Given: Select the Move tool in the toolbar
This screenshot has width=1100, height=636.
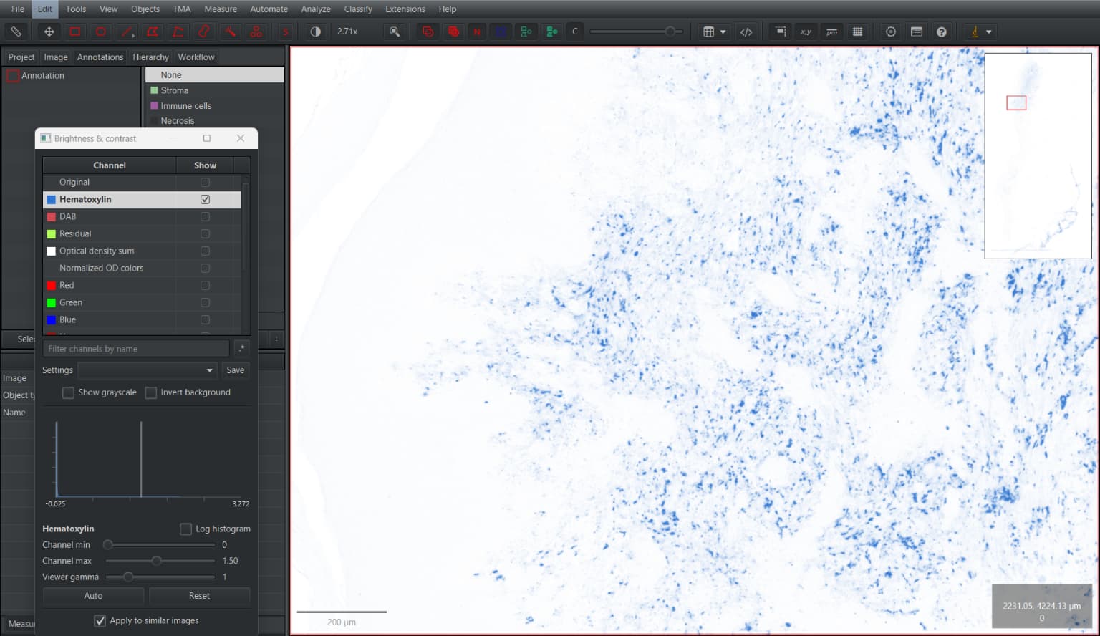Looking at the screenshot, I should pos(48,32).
